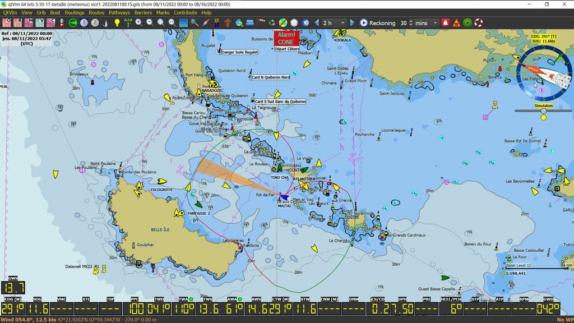Open the Marks menu
The height and width of the screenshot is (323, 574).
click(163, 12)
